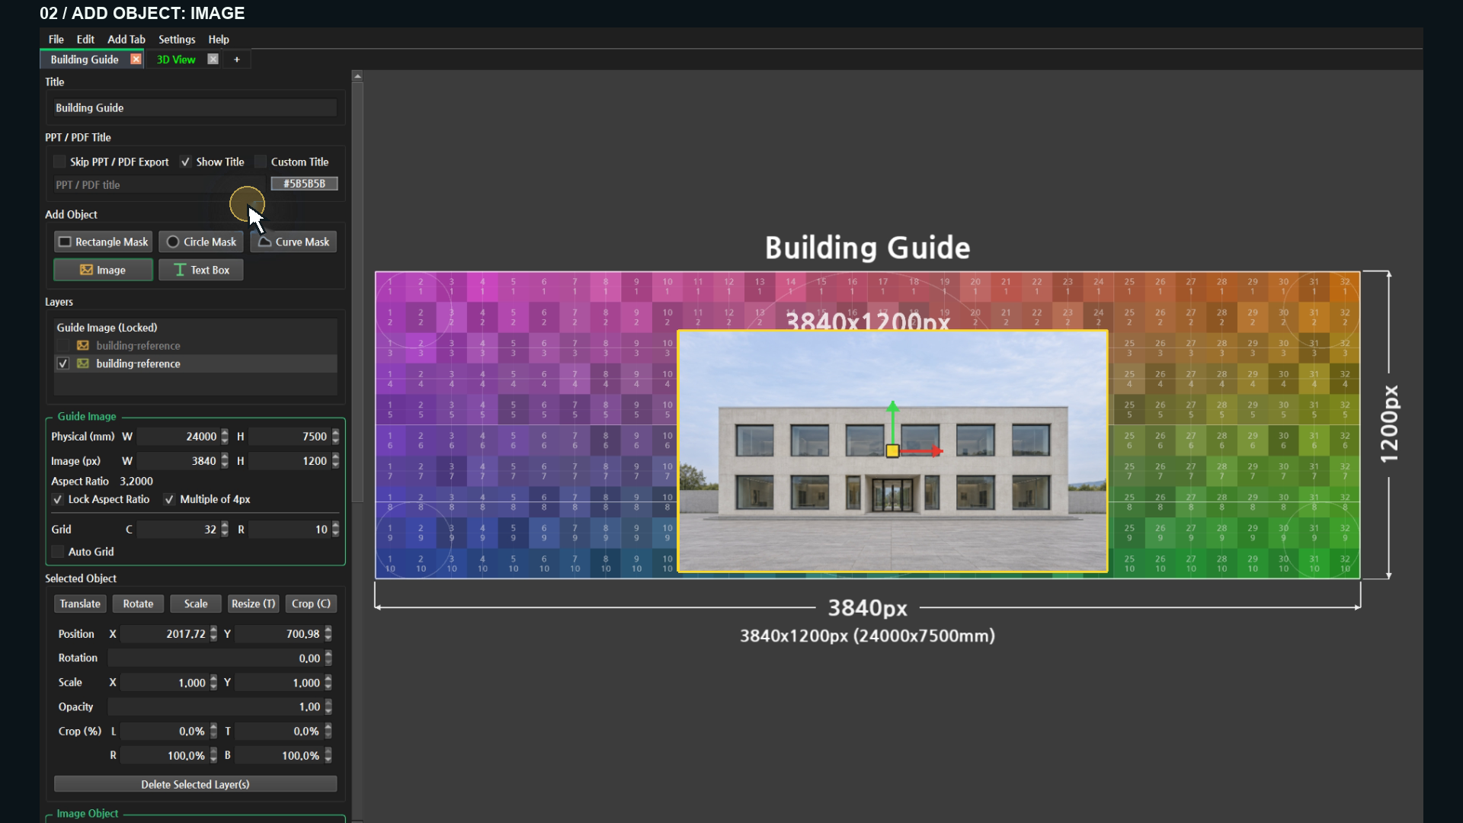Click the scroll-up arrow of left panel
This screenshot has width=1463, height=823.
coord(357,76)
